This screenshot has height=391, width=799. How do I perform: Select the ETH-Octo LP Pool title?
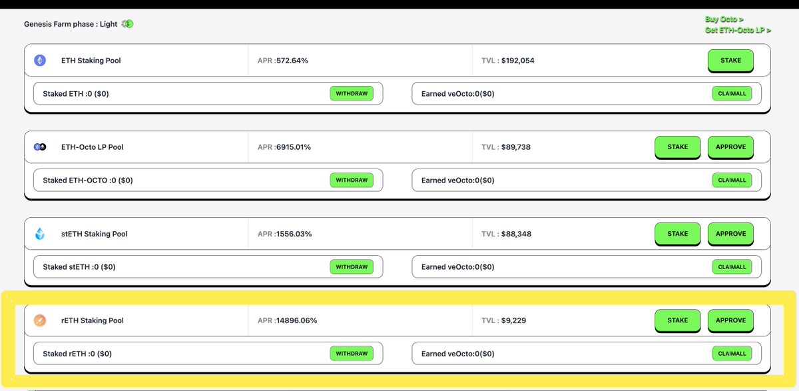coord(93,147)
